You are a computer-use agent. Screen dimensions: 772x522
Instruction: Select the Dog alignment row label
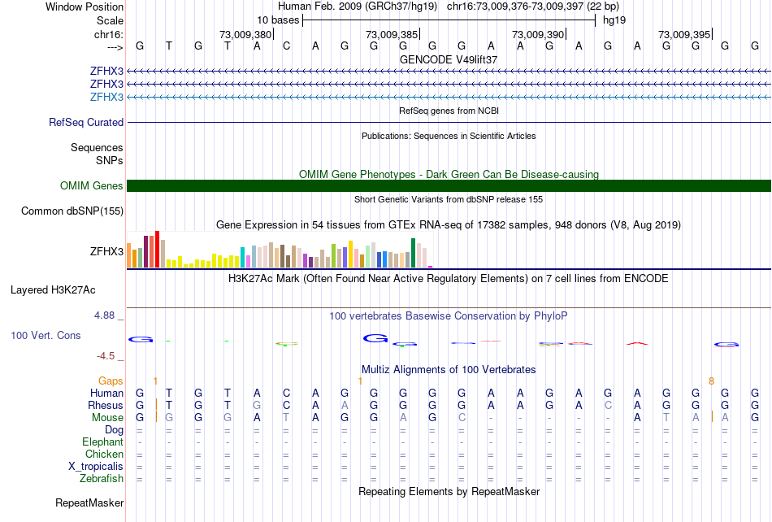114,430
